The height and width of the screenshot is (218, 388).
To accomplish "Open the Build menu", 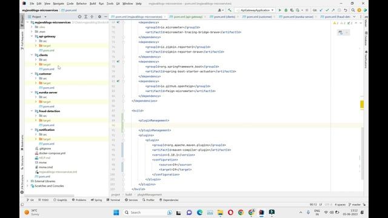I will tap(93, 4).
